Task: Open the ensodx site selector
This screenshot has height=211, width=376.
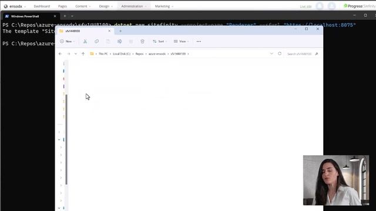Action: 15,6
